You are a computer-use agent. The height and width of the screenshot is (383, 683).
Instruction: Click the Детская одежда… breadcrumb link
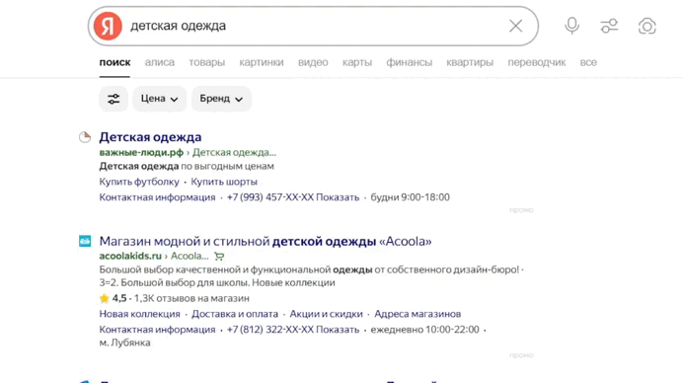pos(234,152)
